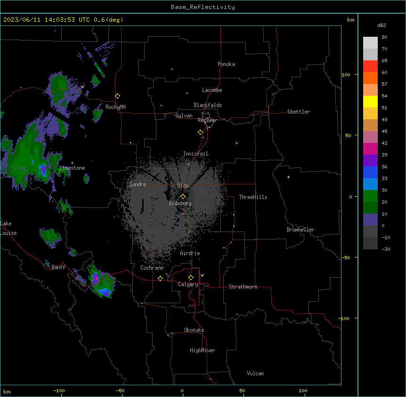Click the Limestone label
Viewport: 406px width, 397px height.
click(72, 168)
